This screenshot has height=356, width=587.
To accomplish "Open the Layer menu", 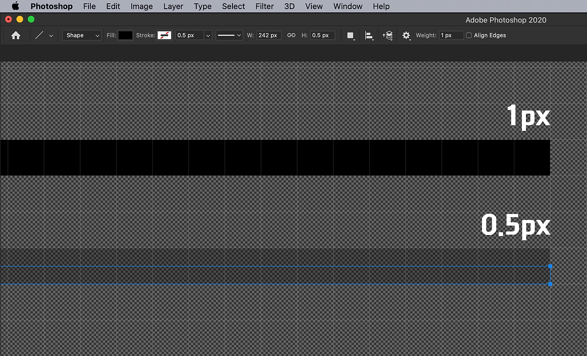I will click(173, 6).
